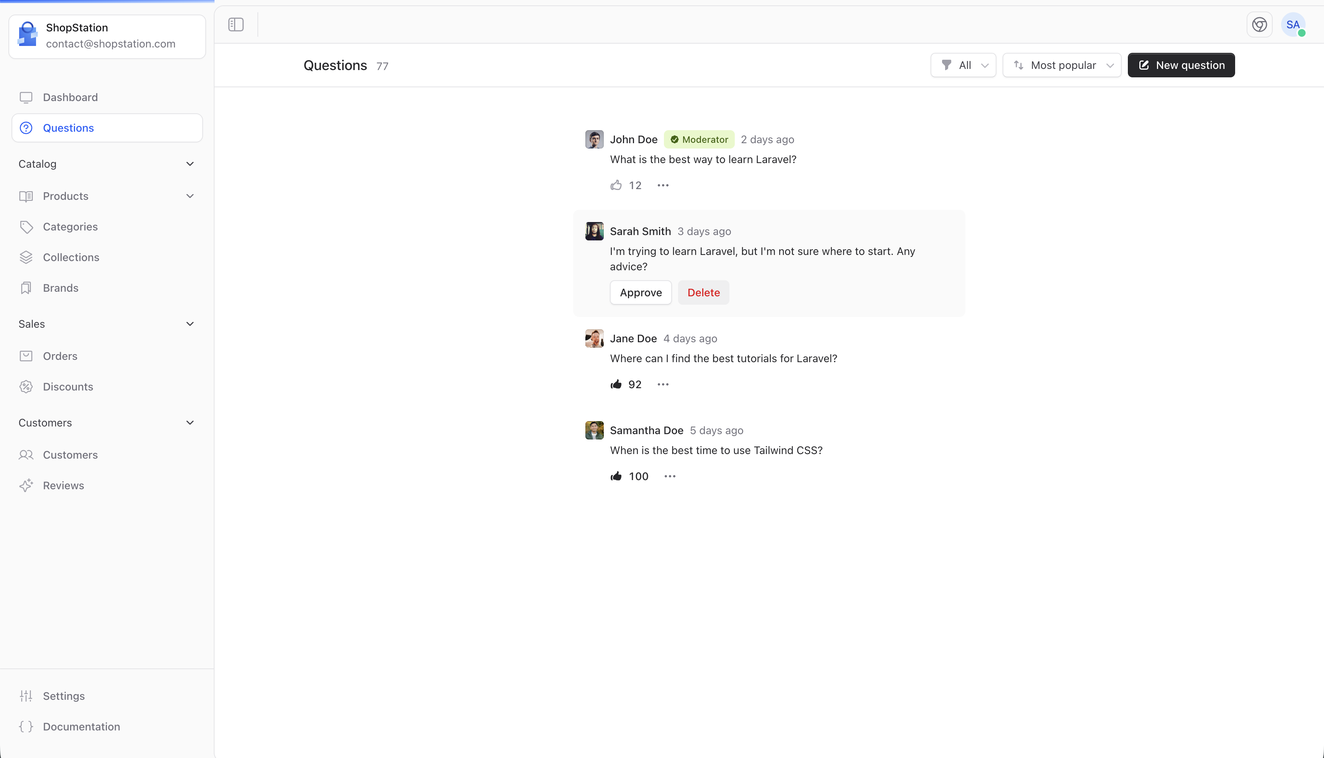1324x758 pixels.
Task: Open the Customers list link
Action: click(107, 455)
